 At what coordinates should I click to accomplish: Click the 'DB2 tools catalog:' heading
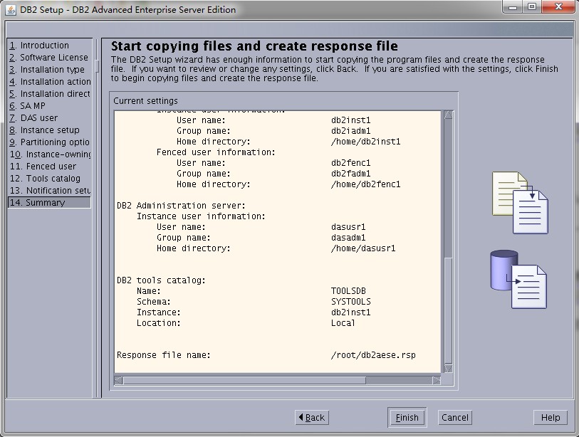pos(161,280)
